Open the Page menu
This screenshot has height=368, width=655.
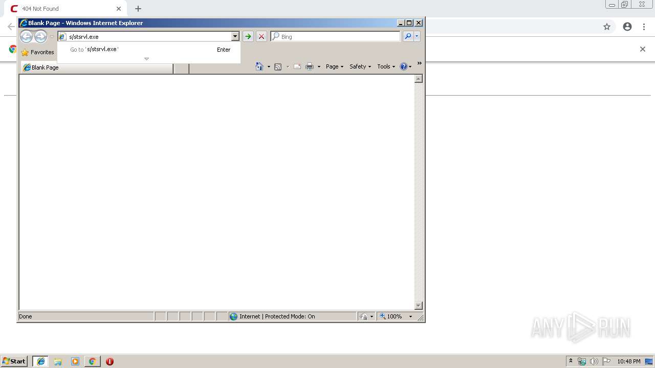click(x=335, y=66)
